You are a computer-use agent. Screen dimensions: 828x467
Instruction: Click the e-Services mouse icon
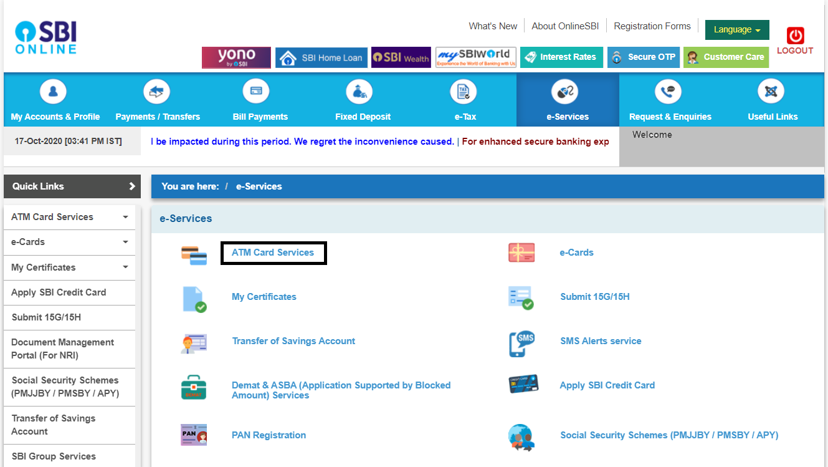tap(565, 92)
